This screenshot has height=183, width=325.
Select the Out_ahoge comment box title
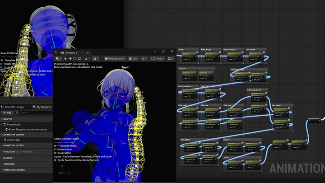pos(277,105)
